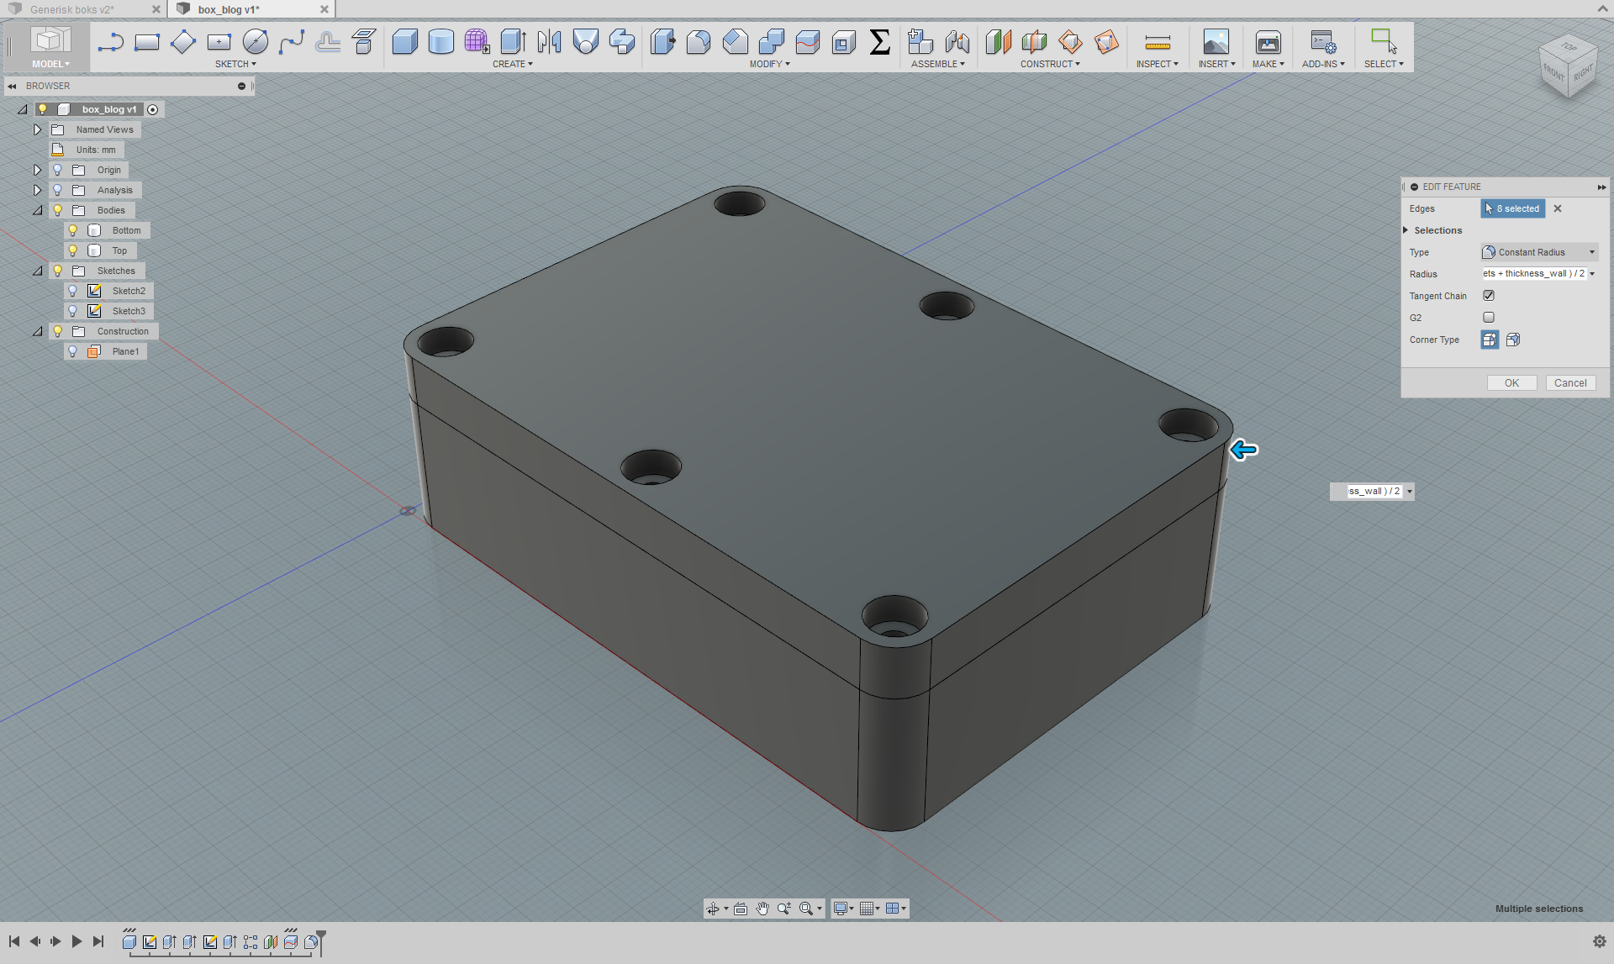Collapse the Sketches tree node
The width and height of the screenshot is (1614, 964).
tap(37, 271)
